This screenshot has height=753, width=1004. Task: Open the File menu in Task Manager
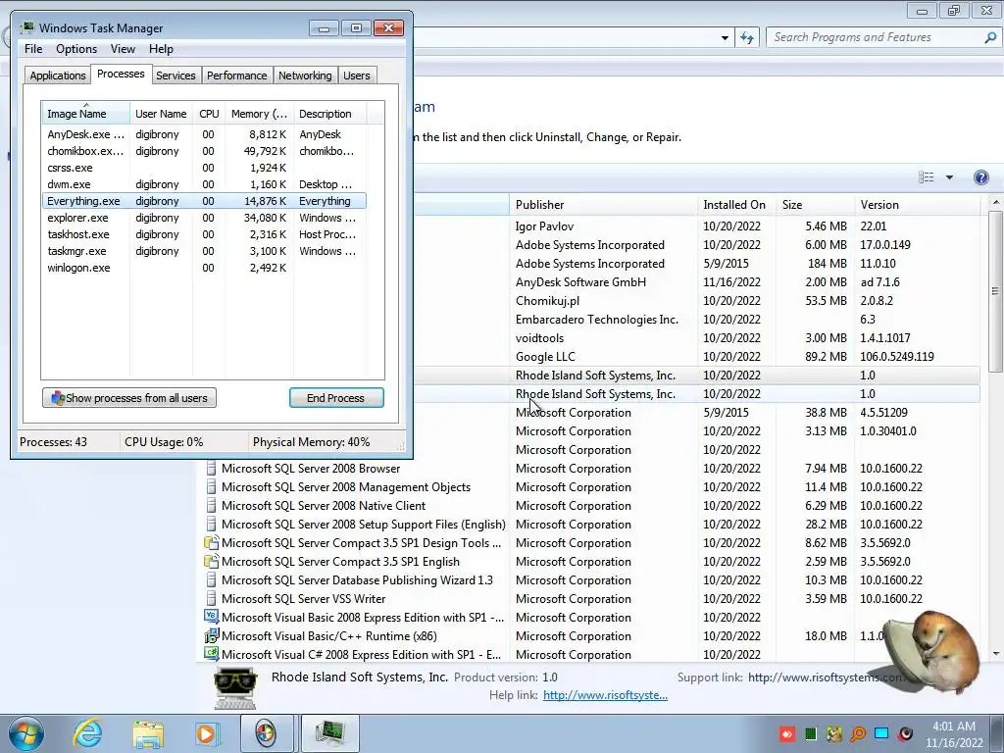pyautogui.click(x=33, y=49)
